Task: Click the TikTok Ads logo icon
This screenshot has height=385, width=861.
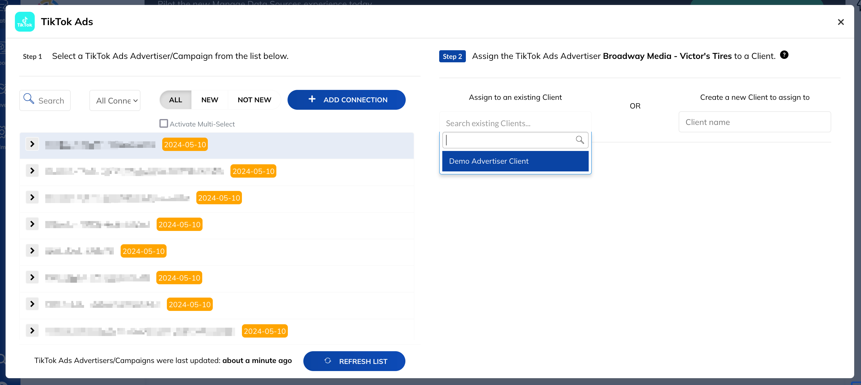Action: tap(25, 22)
